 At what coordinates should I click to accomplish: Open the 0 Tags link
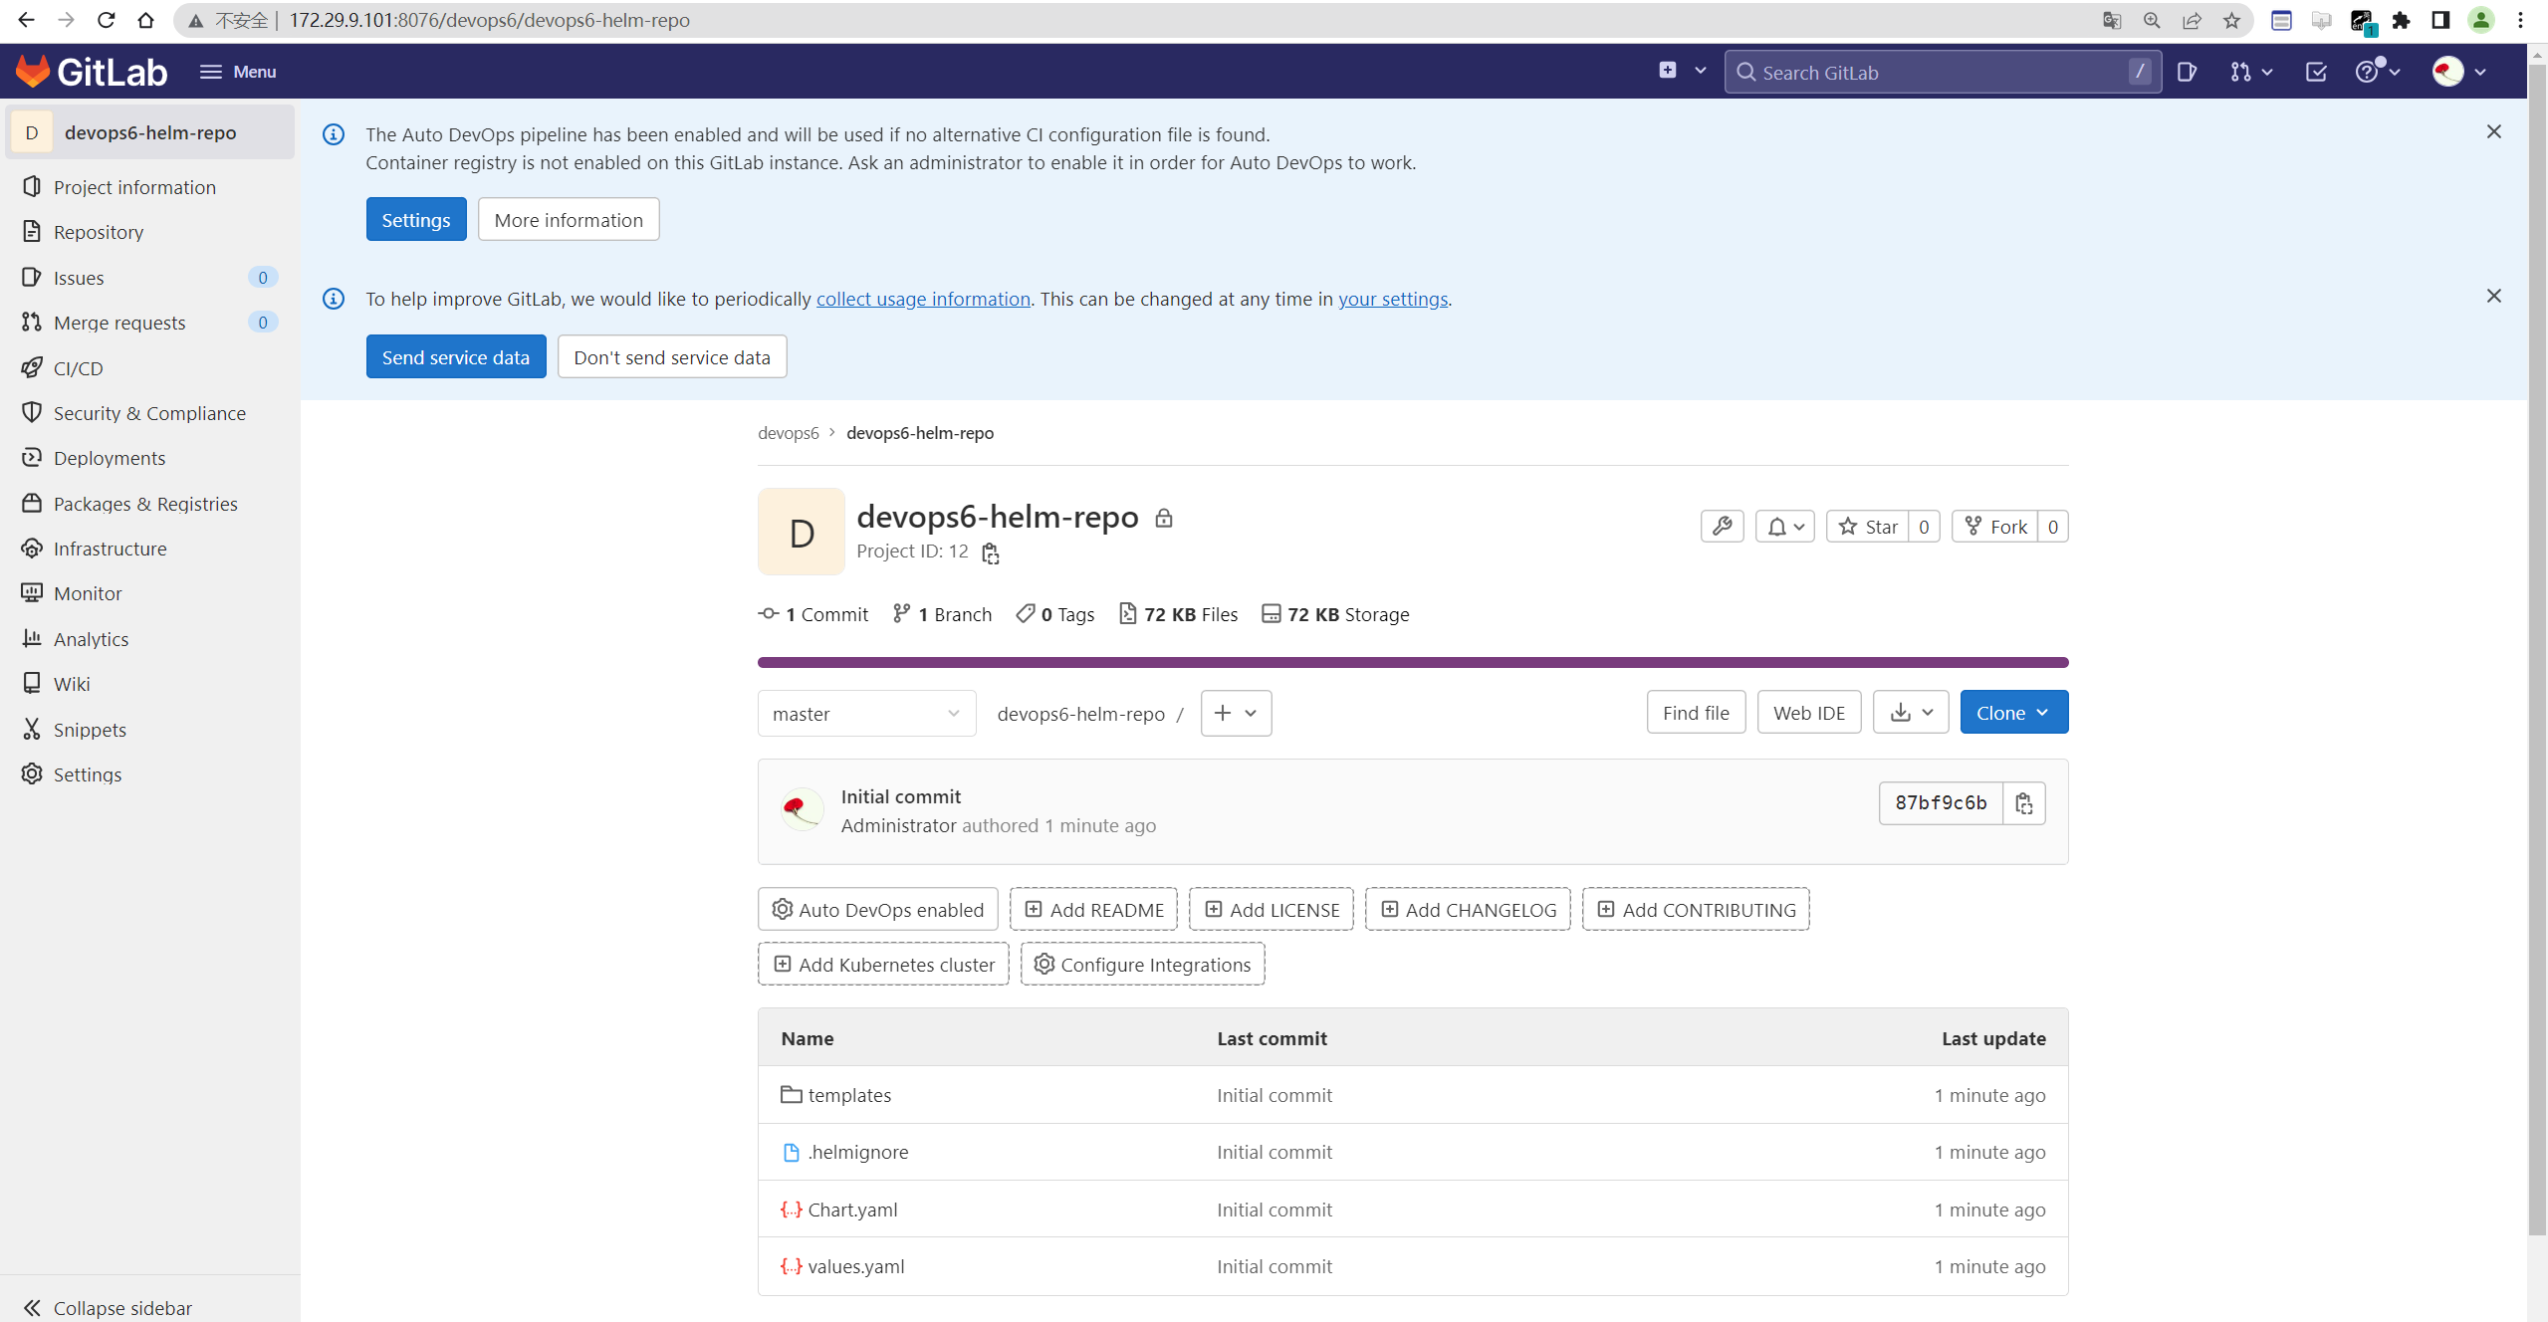(1054, 614)
